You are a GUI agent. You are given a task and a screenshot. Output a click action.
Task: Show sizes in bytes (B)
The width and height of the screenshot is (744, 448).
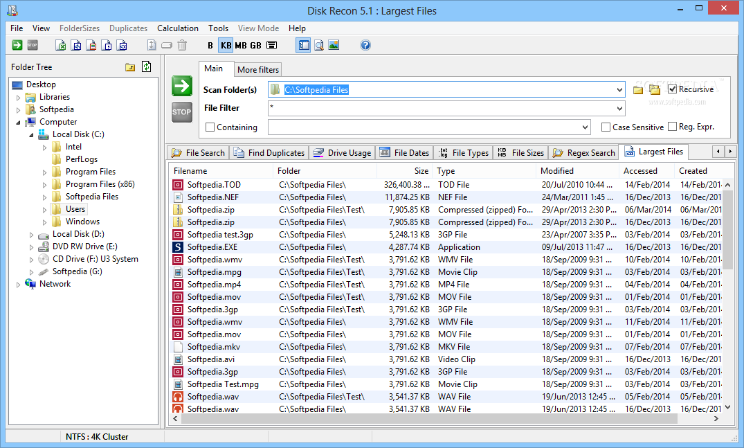point(210,45)
